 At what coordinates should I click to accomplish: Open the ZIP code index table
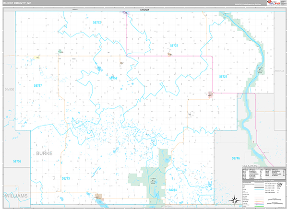[x=264, y=174]
